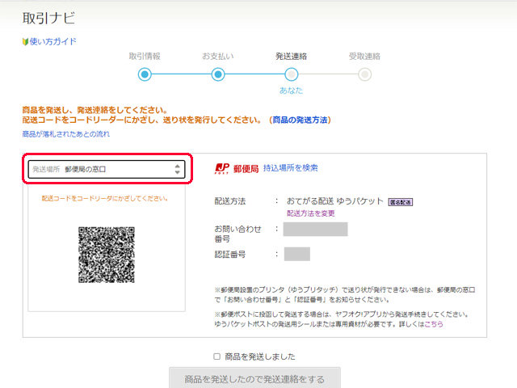Click 配送コードをコードリーダにかざしてください text
This screenshot has width=517, height=388.
coord(105,198)
